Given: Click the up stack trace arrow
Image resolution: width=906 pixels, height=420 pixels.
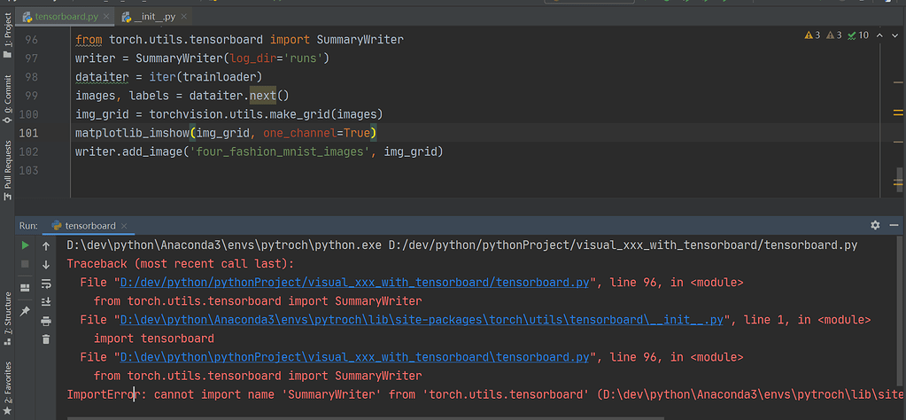Looking at the screenshot, I should pyautogui.click(x=46, y=246).
